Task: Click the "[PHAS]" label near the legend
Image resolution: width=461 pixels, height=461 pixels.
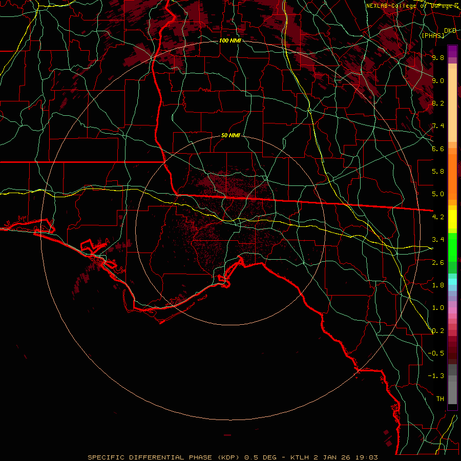Action: (x=433, y=36)
